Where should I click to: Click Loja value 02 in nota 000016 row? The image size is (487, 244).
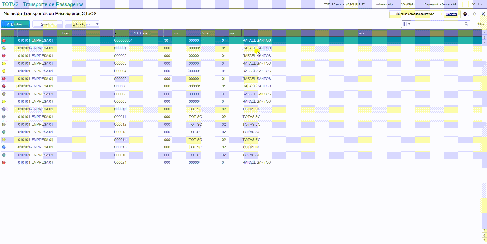tap(224, 155)
